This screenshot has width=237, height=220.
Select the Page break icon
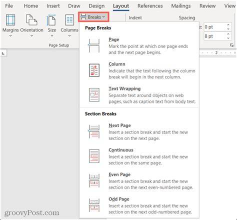click(94, 45)
